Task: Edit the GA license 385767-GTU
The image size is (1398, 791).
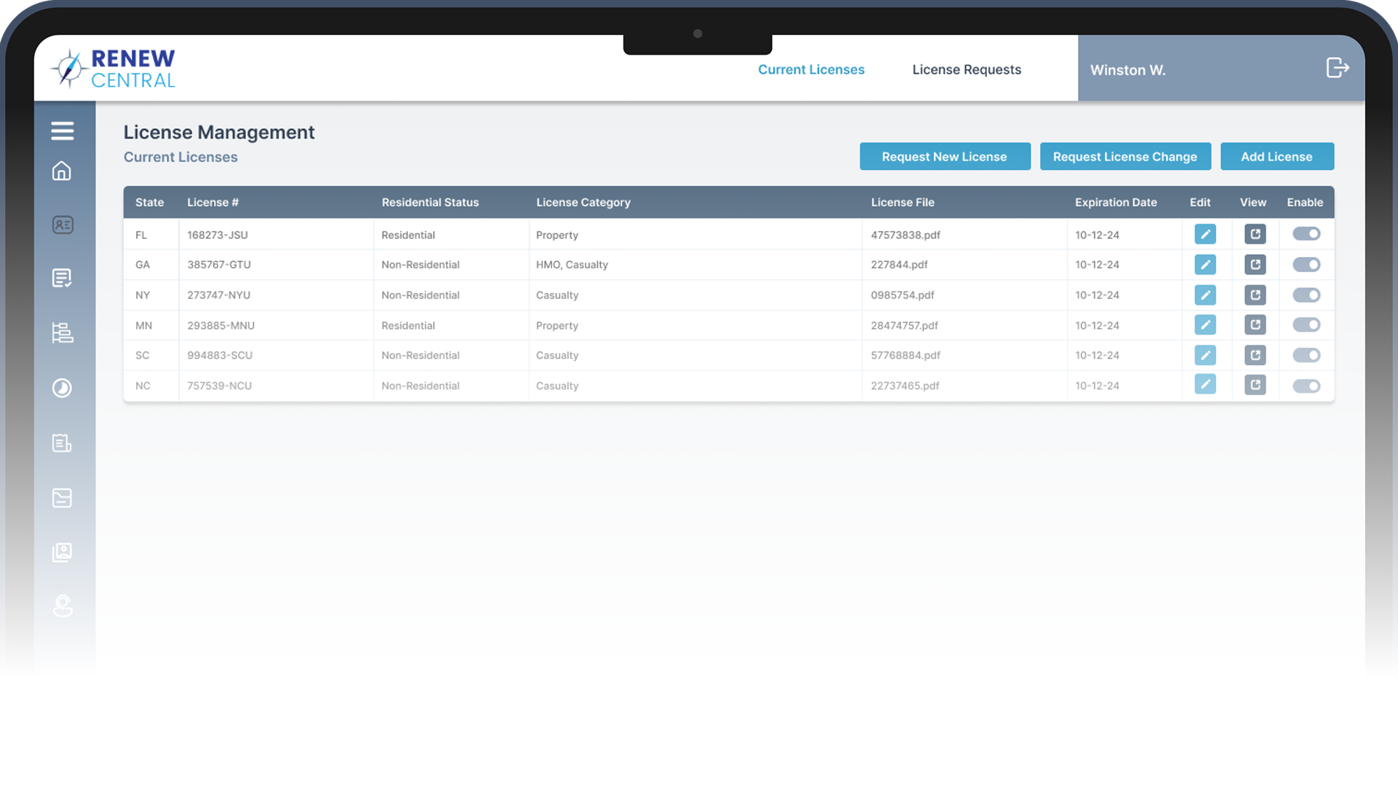Action: point(1205,265)
